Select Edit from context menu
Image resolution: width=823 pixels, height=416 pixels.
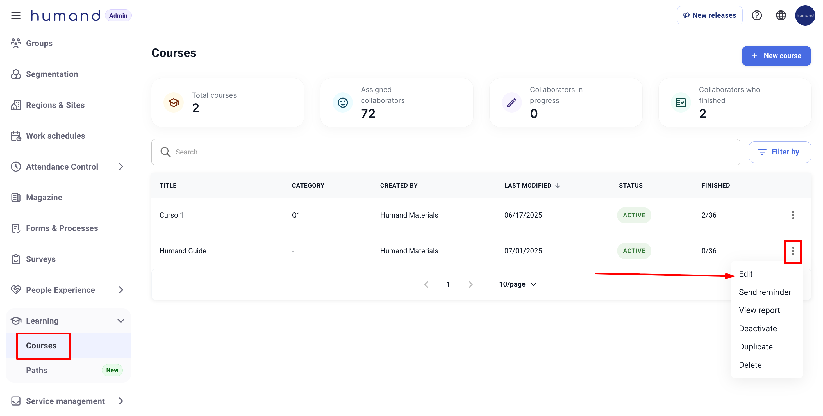(745, 274)
